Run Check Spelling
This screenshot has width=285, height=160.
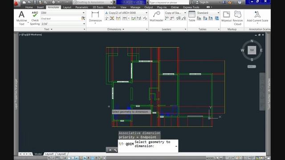coord(35,18)
